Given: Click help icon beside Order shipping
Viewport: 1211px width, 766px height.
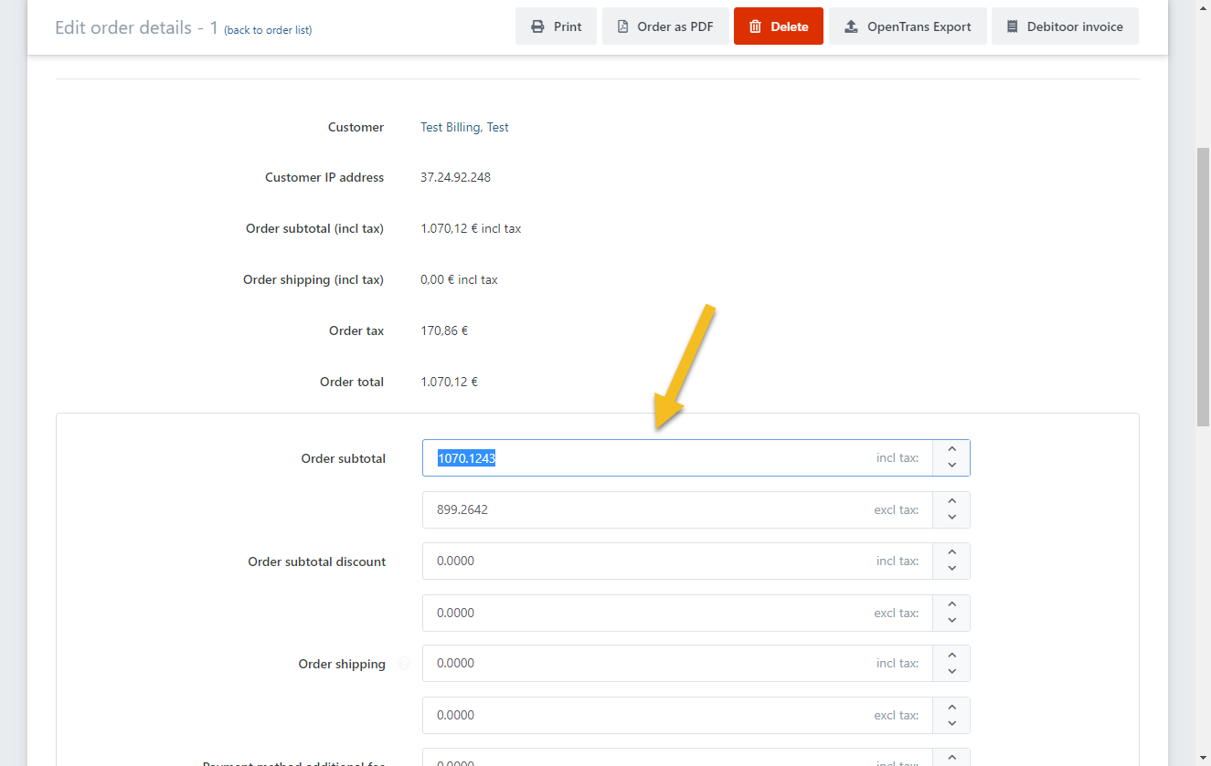Looking at the screenshot, I should coord(404,664).
